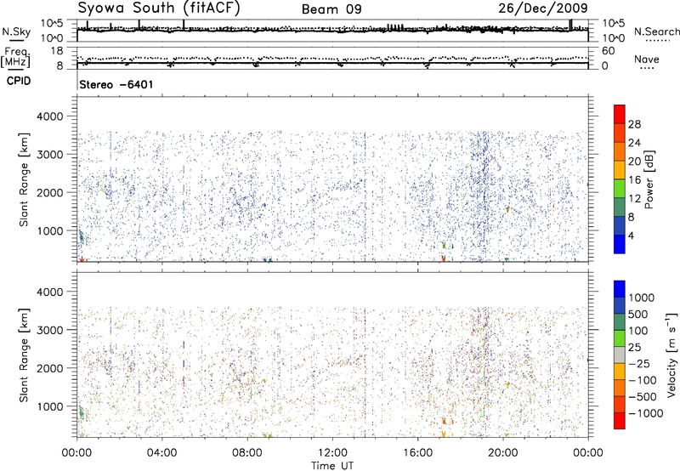
Task: Click the '4000' tick of the power panel
Action: 49,116
